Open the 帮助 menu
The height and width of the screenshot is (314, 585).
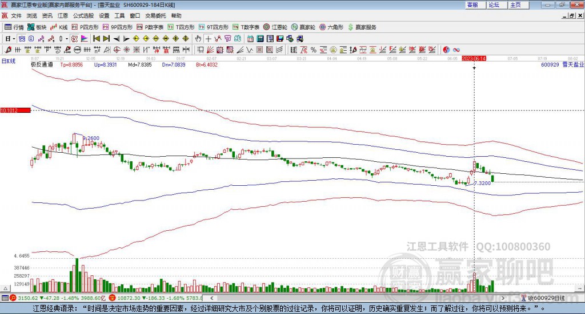pos(176,15)
